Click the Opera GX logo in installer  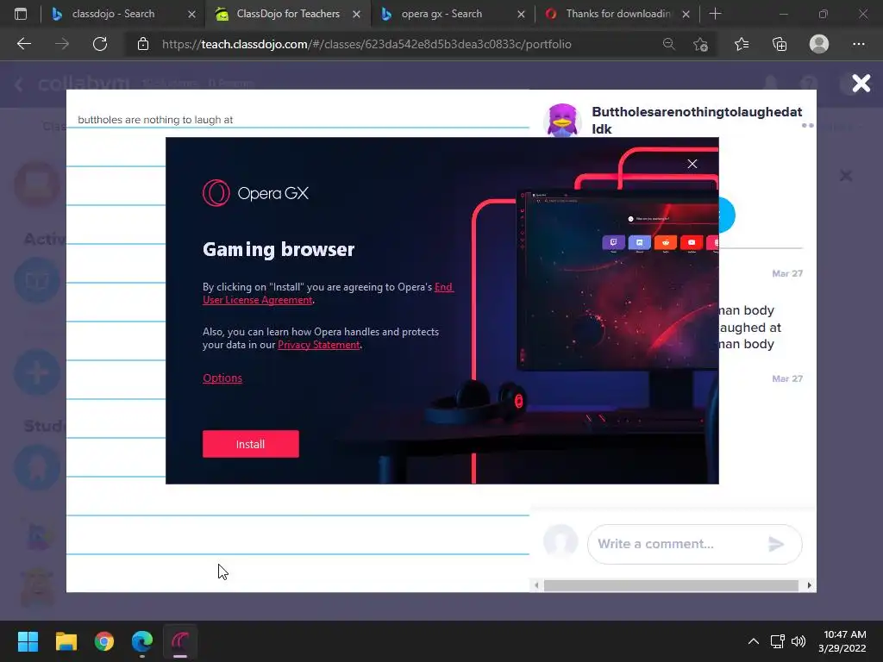pyautogui.click(x=255, y=193)
